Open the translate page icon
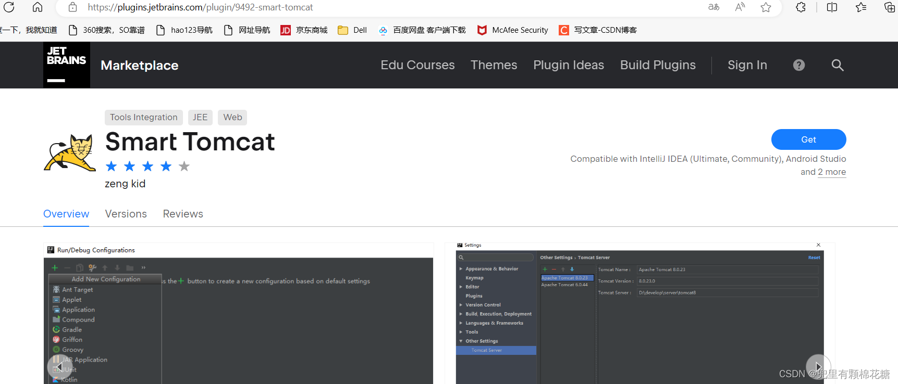The width and height of the screenshot is (898, 384). [x=714, y=7]
